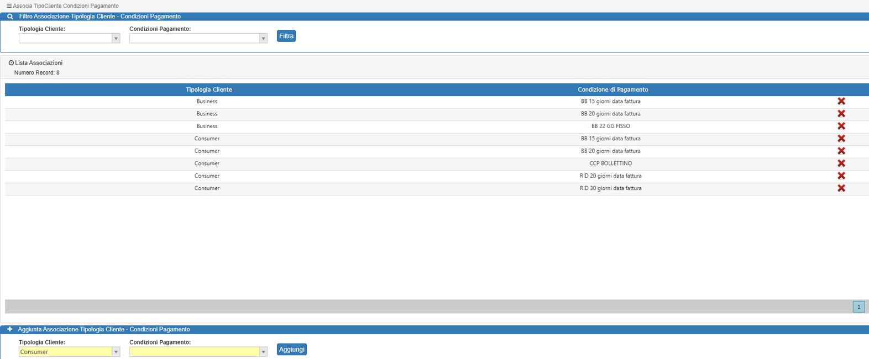The image size is (869, 359).
Task: Delete the Consumer BB 15 giorni association
Action: pyautogui.click(x=841, y=139)
